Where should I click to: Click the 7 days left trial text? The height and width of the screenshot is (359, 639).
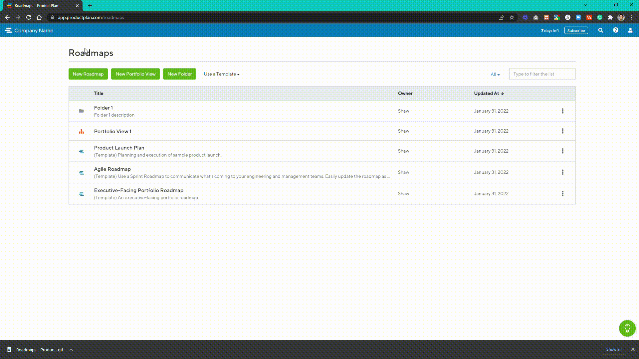click(550, 31)
